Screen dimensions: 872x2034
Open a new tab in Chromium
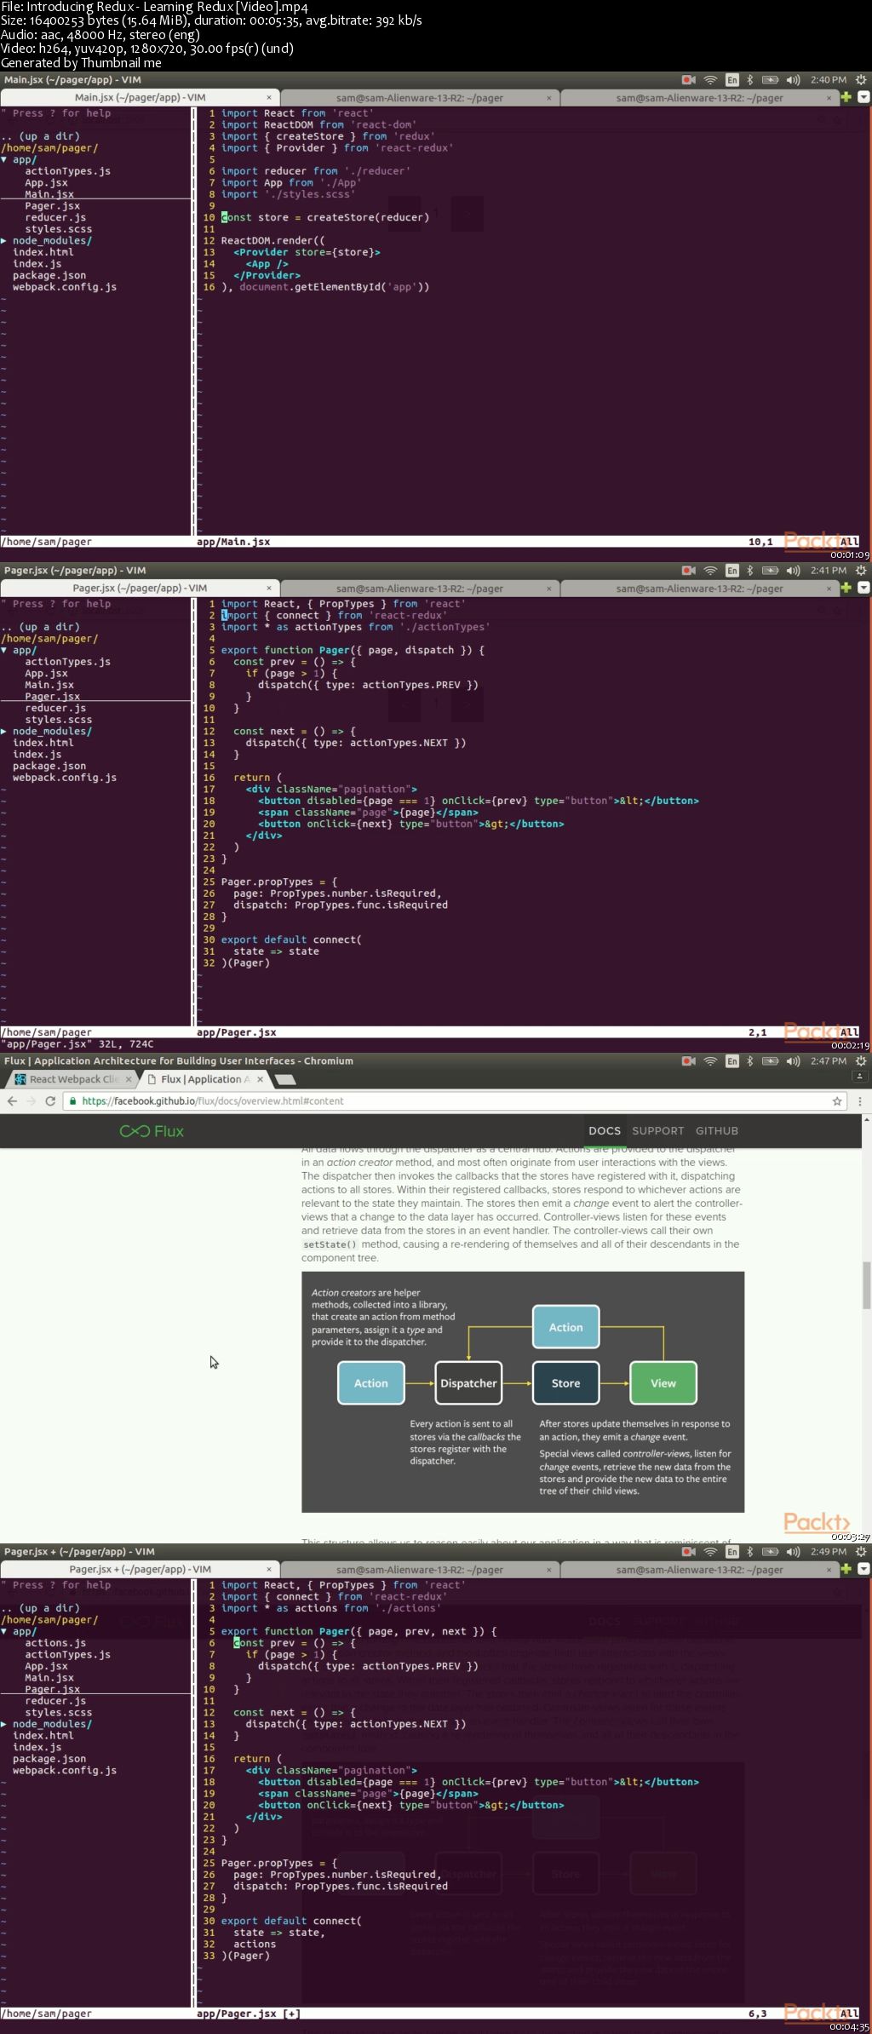pos(286,1079)
